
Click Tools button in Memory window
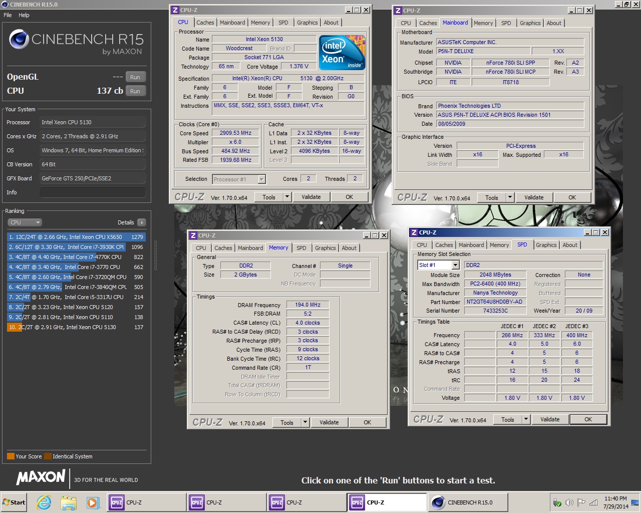(x=287, y=423)
